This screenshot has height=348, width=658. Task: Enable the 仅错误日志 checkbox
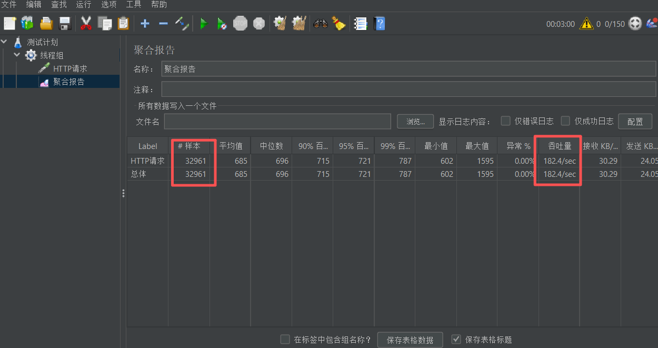click(x=504, y=121)
